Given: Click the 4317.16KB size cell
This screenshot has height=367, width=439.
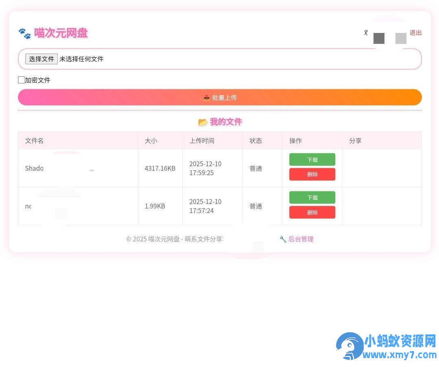Looking at the screenshot, I should pos(160,168).
